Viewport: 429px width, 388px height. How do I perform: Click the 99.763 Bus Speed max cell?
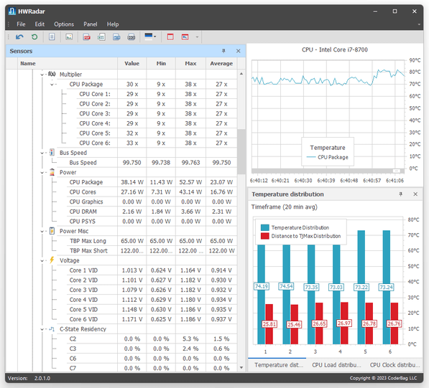(x=190, y=163)
